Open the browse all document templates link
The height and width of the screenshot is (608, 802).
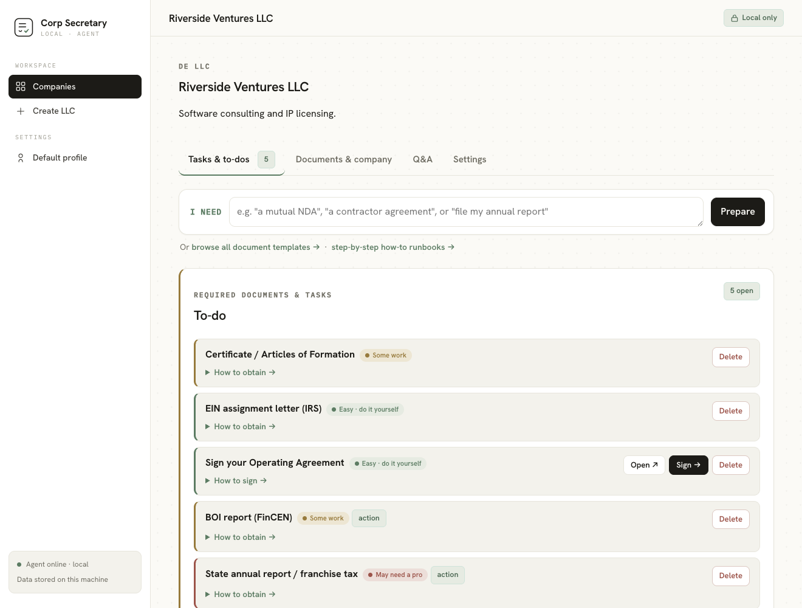click(256, 247)
